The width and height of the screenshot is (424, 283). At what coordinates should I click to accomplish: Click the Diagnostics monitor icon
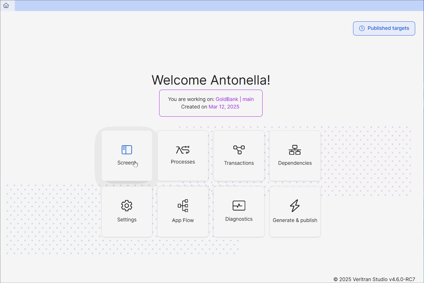[239, 206]
